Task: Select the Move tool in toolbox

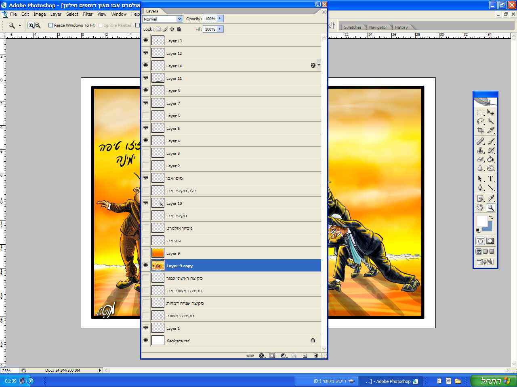Action: coord(490,112)
